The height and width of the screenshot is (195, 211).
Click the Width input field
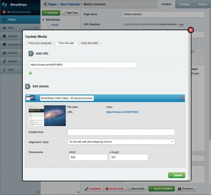coord(88,157)
